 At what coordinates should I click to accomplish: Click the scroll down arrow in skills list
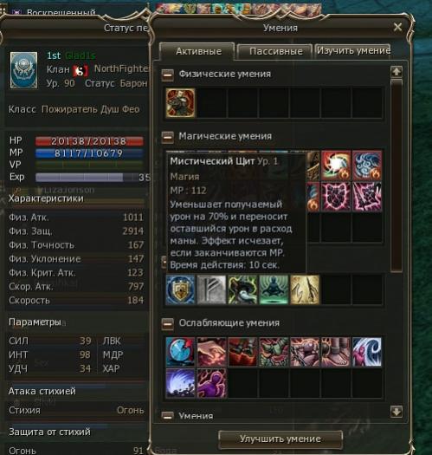(397, 411)
